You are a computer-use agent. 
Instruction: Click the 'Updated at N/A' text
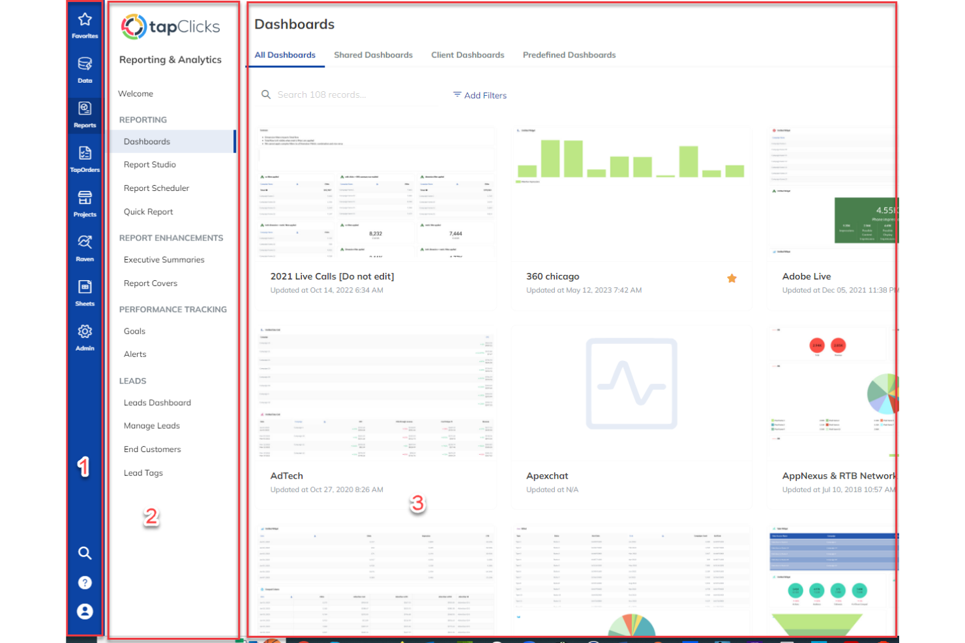tap(552, 490)
